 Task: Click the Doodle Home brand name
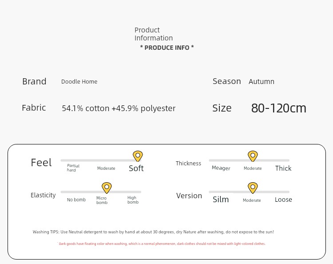(79, 82)
